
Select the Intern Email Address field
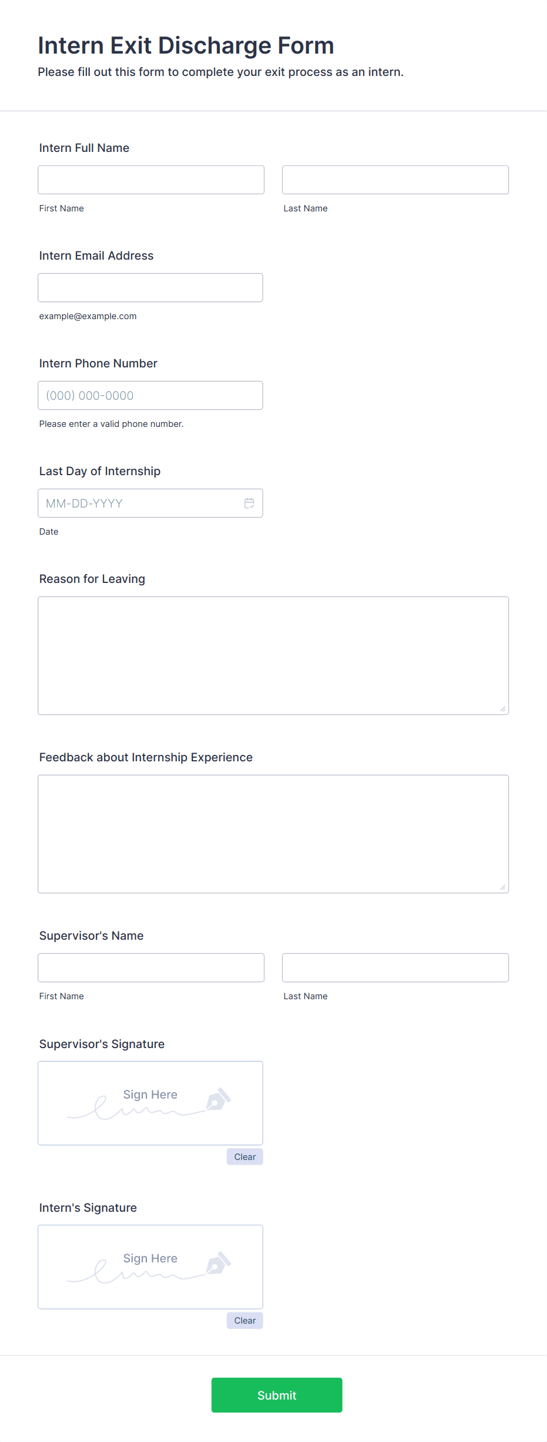point(151,287)
